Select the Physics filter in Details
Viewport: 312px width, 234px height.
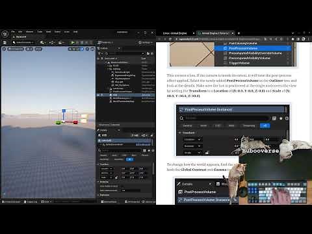(145, 155)
